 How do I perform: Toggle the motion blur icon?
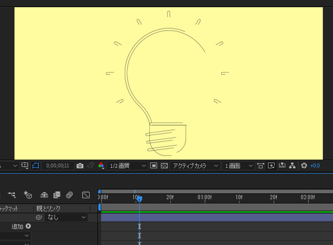coord(69,195)
